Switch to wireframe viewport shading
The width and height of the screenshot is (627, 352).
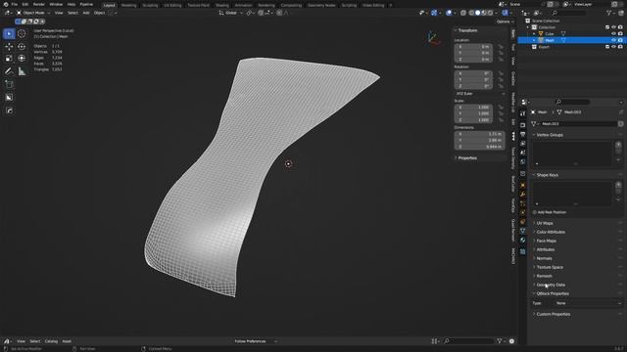[471, 13]
